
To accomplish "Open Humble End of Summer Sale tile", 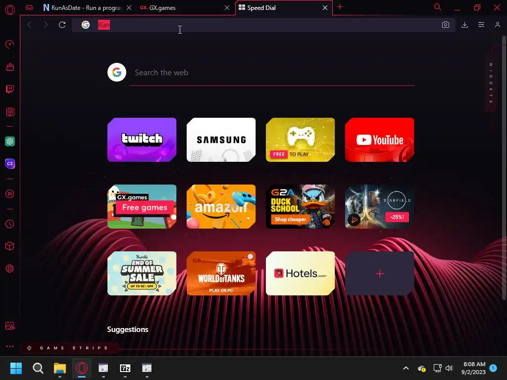I will pos(142,273).
